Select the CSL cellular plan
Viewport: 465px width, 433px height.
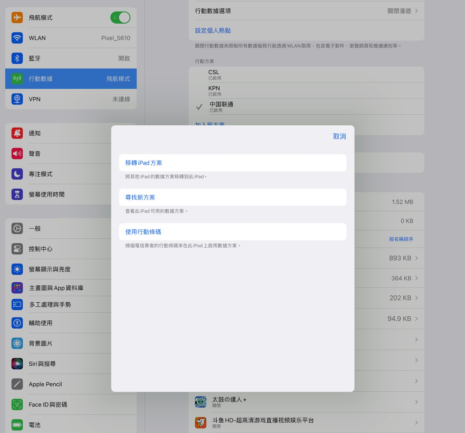[214, 74]
